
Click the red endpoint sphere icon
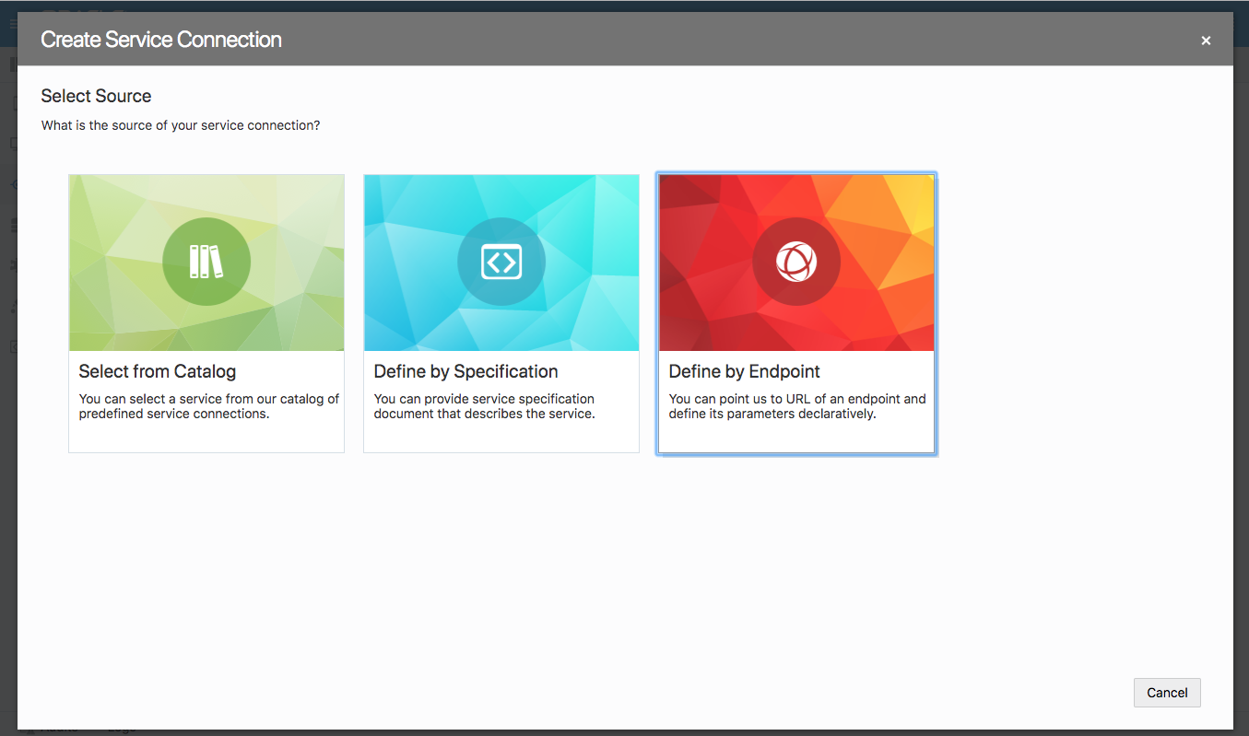[x=795, y=261]
